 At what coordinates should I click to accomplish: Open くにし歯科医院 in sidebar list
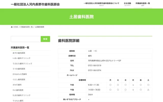click(19, 80)
